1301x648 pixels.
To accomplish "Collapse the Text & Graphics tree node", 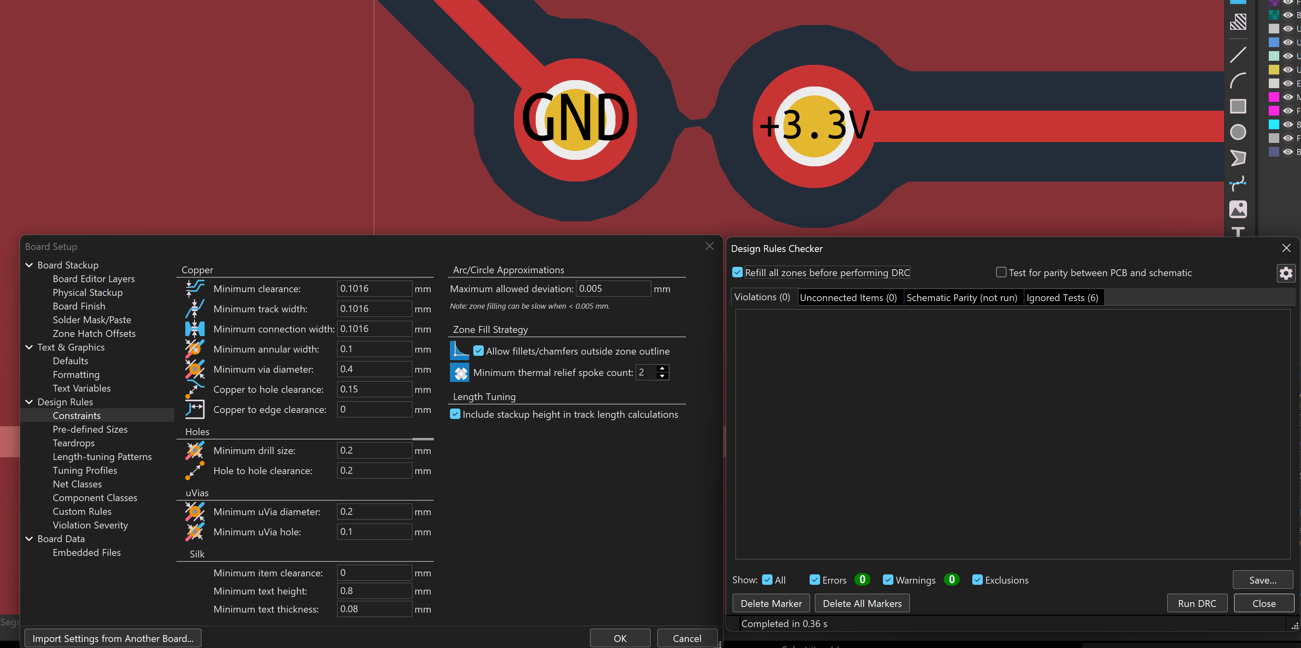I will (29, 347).
